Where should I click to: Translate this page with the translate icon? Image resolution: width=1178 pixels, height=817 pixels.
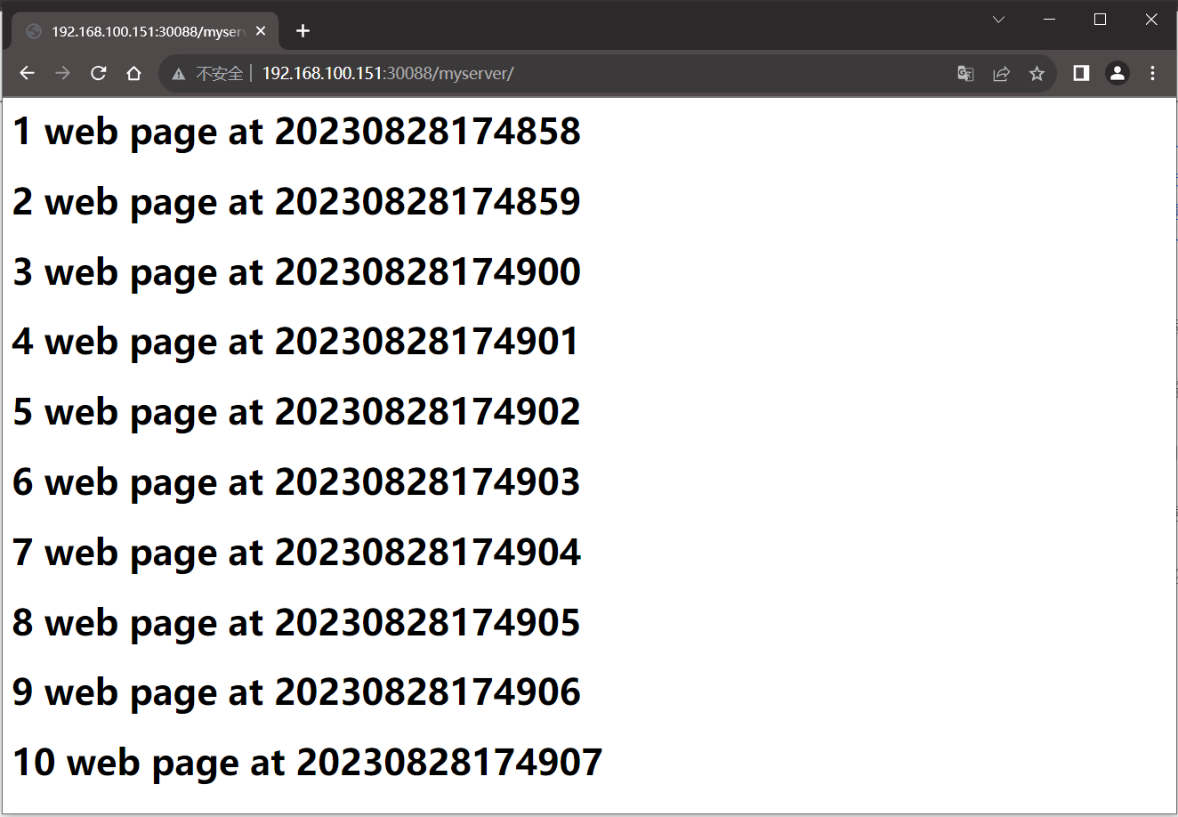(965, 74)
